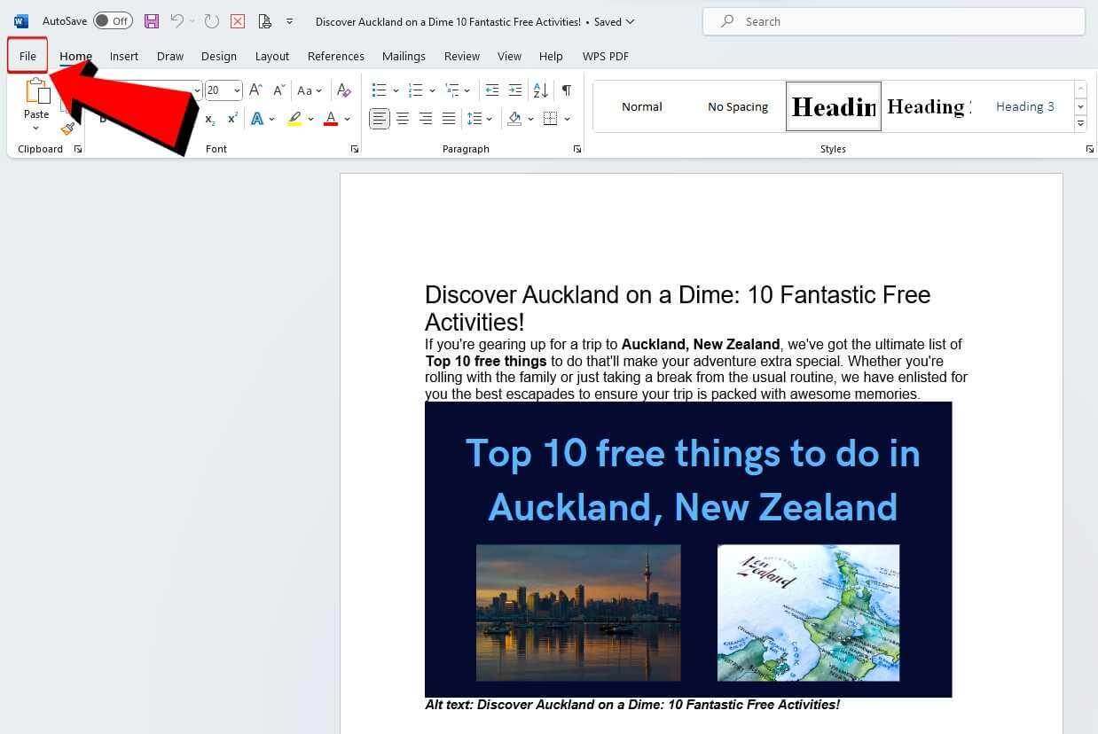
Task: Apply subscript formatting
Action: tap(208, 119)
